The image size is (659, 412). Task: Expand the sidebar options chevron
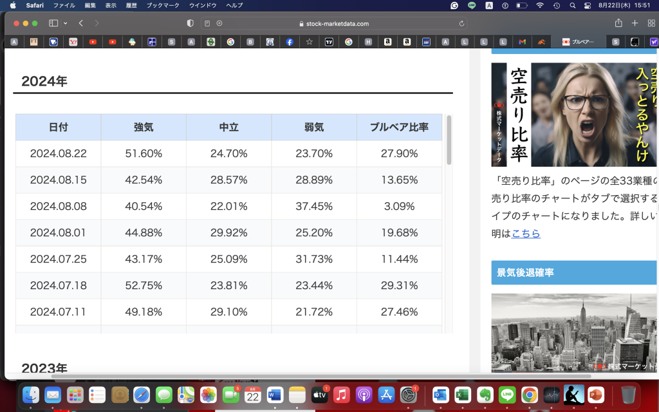pos(65,23)
